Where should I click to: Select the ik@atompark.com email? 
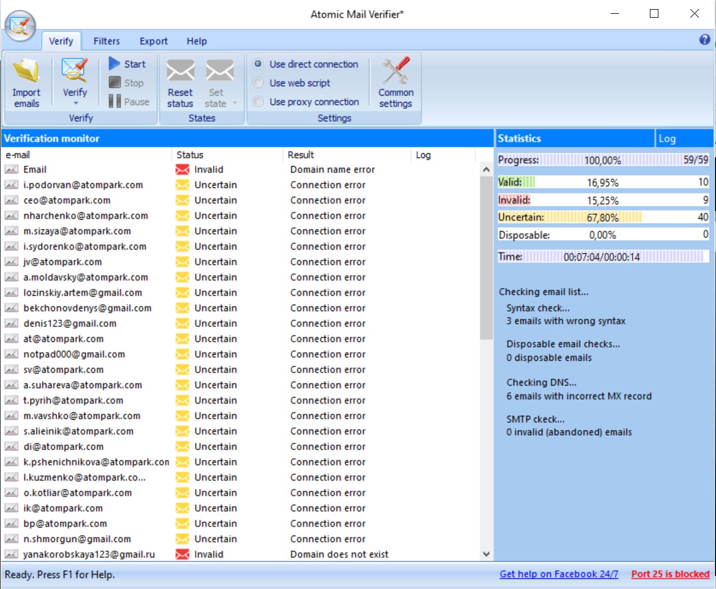(x=63, y=508)
